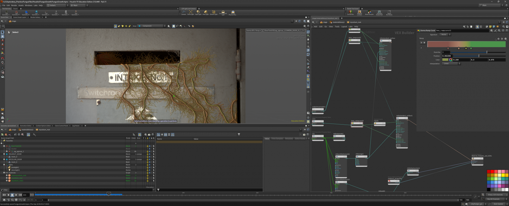The height and width of the screenshot is (206, 509).
Task: Open the Render menu
Action: tap(14, 5)
